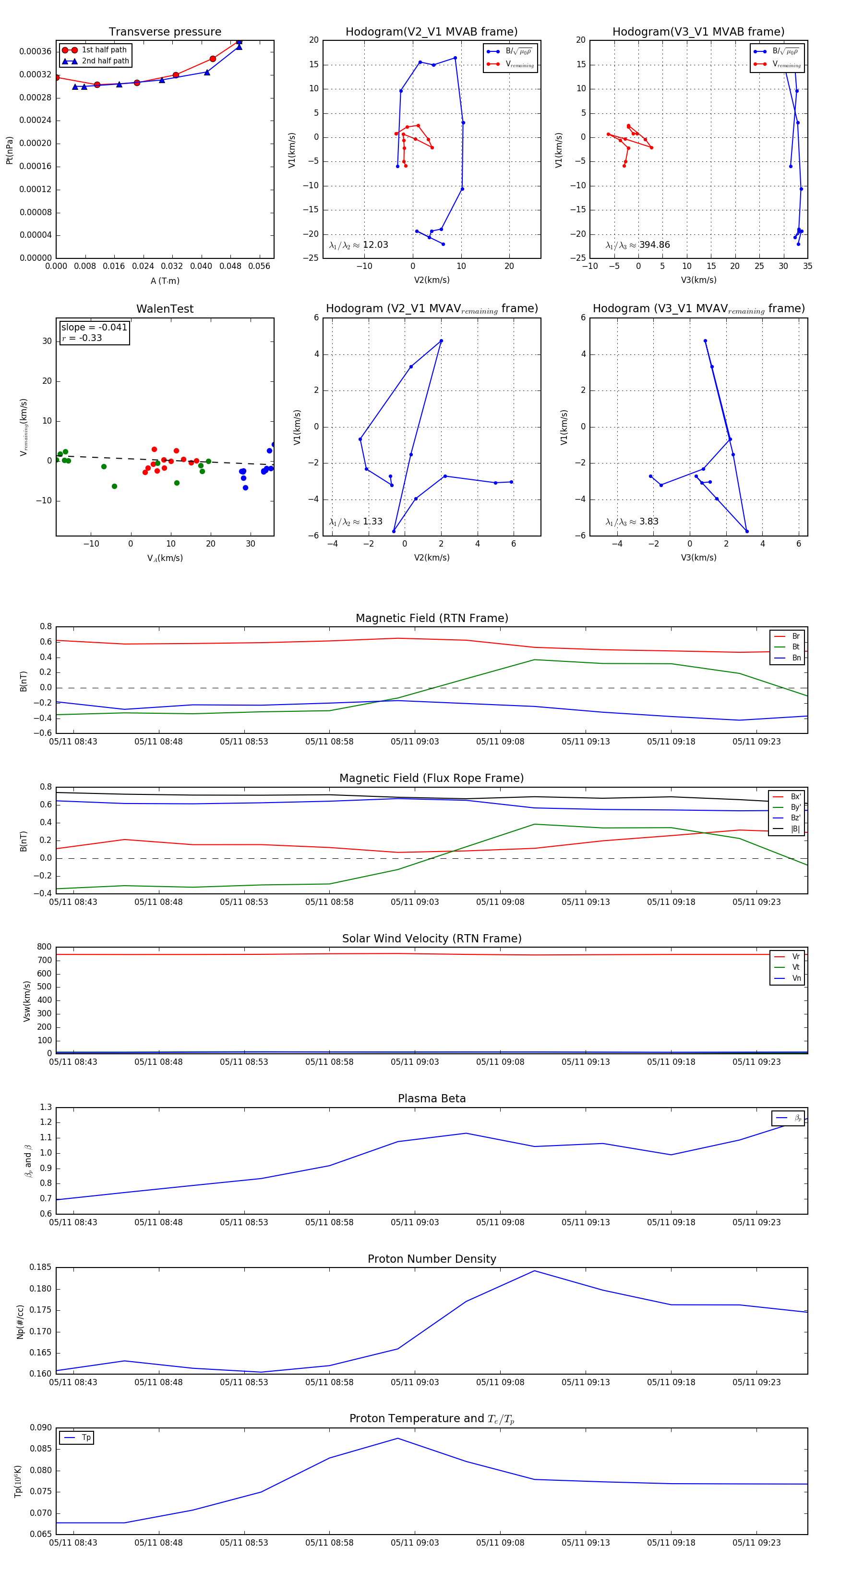
Task: Click the 'Transverse pressure' plot title
Action: click(x=165, y=32)
